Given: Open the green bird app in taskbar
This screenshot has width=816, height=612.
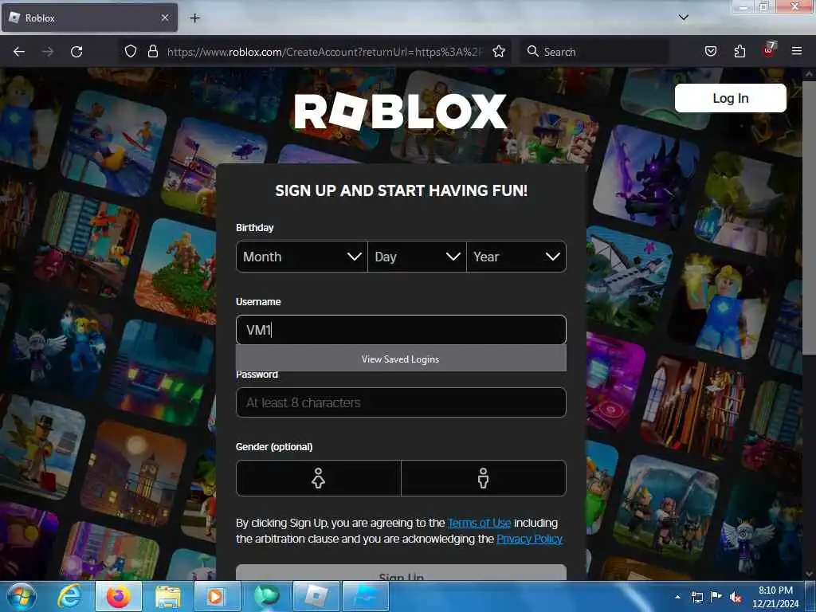Looking at the screenshot, I should (266, 596).
